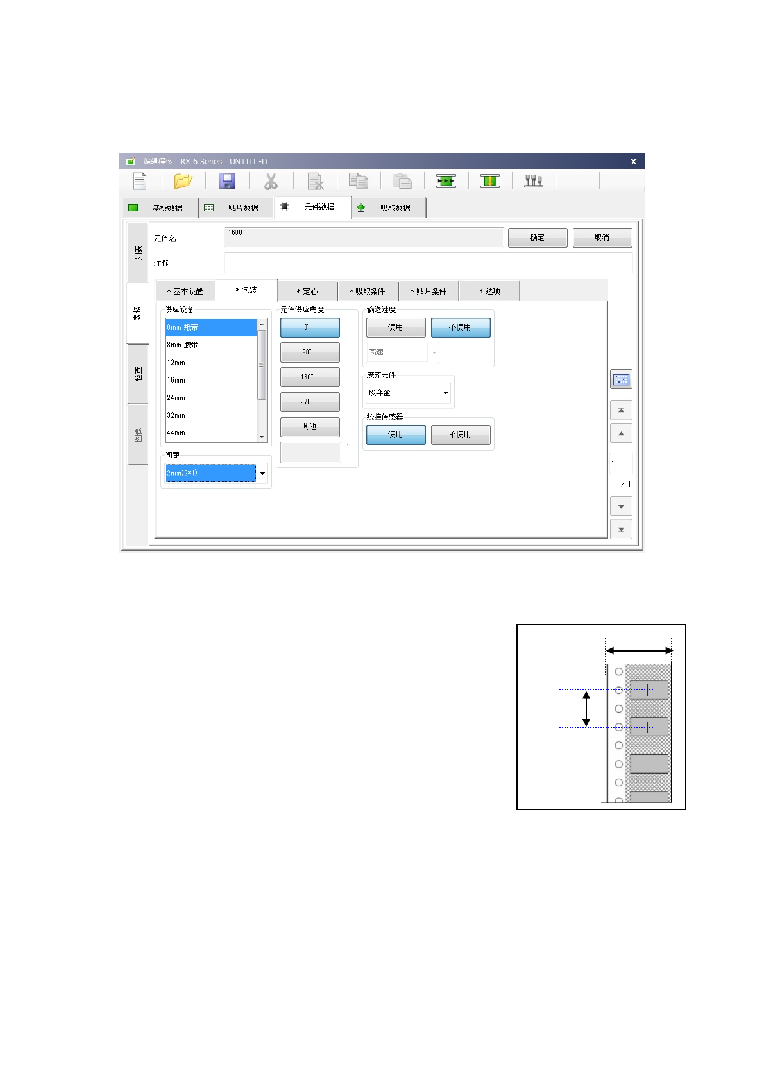Click the blue dotted-grid view icon
Image resolution: width=764 pixels, height=1081 pixels.
point(621,379)
